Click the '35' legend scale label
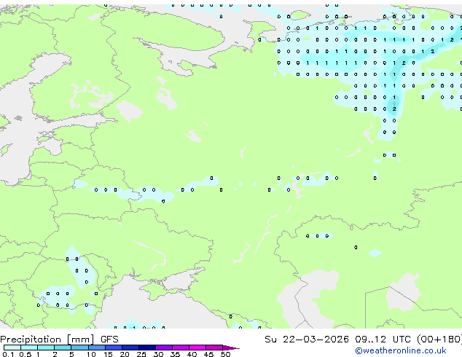Screen dimensions: 462x357 point(175,354)
